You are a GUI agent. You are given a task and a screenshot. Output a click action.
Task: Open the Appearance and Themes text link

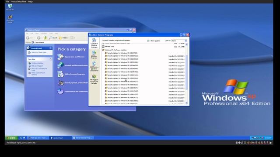74,57
